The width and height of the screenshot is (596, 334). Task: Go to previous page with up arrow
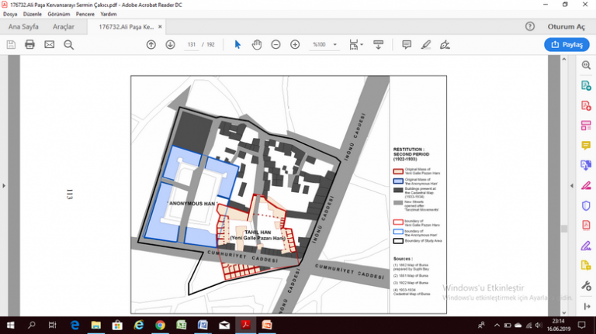coord(151,44)
